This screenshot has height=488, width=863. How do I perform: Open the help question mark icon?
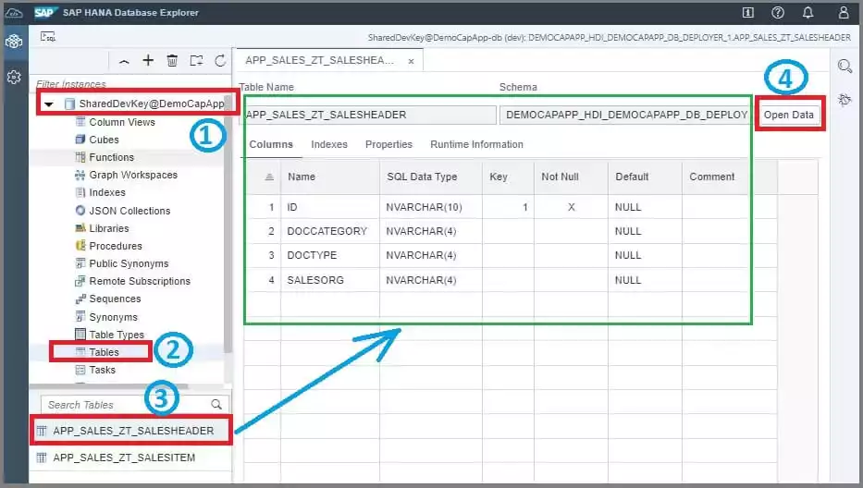pyautogui.click(x=778, y=12)
